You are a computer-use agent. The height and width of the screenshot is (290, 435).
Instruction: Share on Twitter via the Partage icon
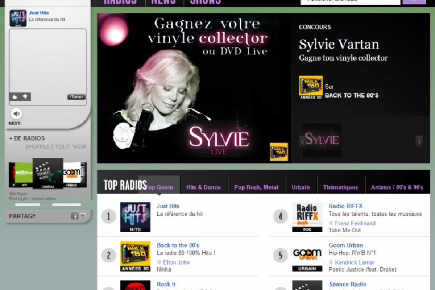coord(83,216)
